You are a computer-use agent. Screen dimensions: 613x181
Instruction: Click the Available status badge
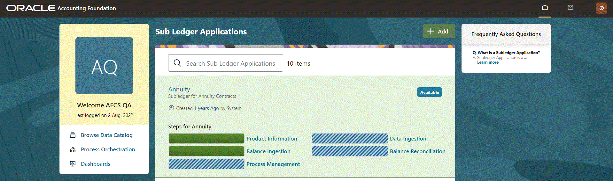pos(430,92)
